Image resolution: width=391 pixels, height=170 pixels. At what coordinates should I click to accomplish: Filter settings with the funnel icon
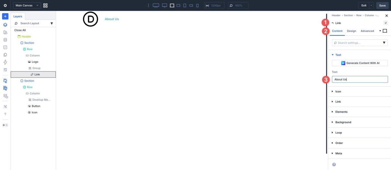384,43
